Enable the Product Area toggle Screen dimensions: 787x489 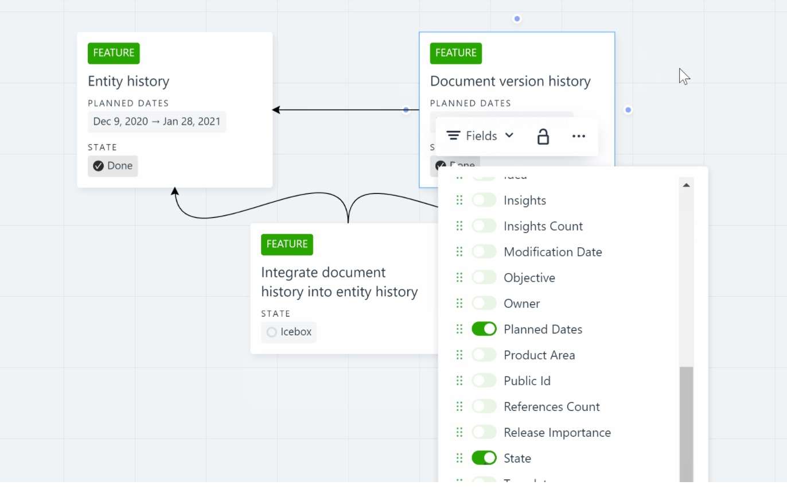click(484, 355)
